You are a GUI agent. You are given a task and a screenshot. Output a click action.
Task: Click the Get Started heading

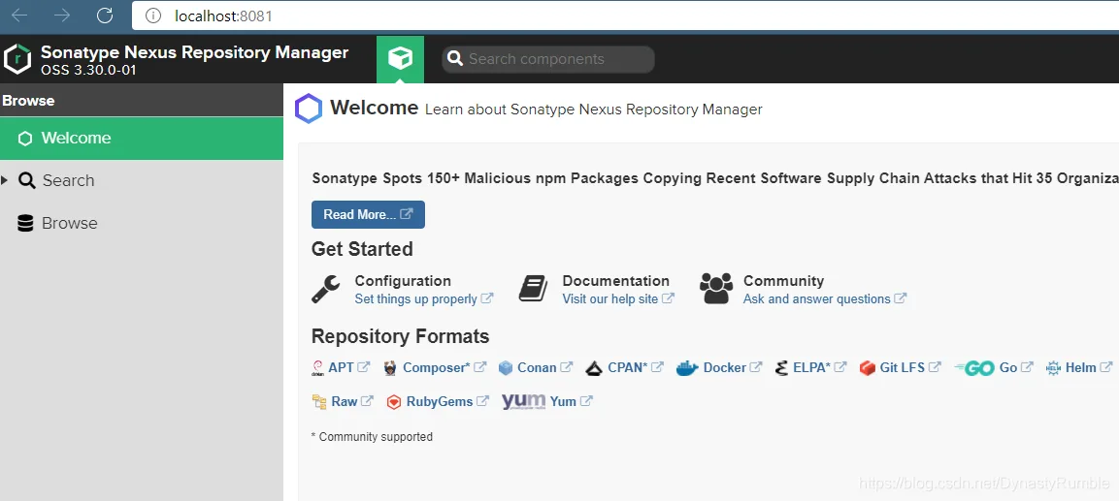pos(362,249)
